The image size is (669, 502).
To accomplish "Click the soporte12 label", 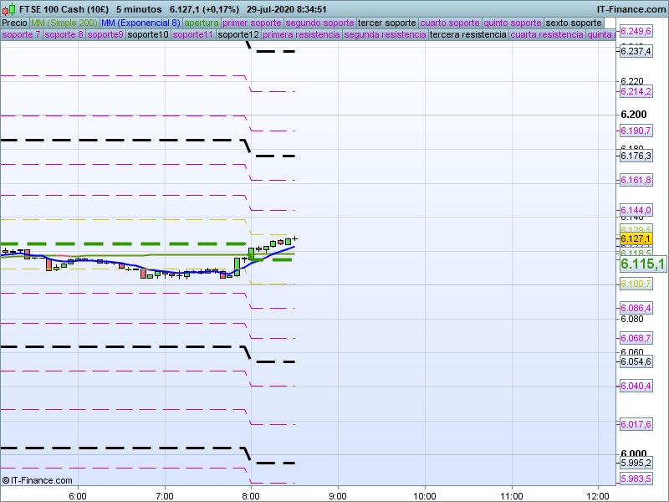I will [x=237, y=35].
